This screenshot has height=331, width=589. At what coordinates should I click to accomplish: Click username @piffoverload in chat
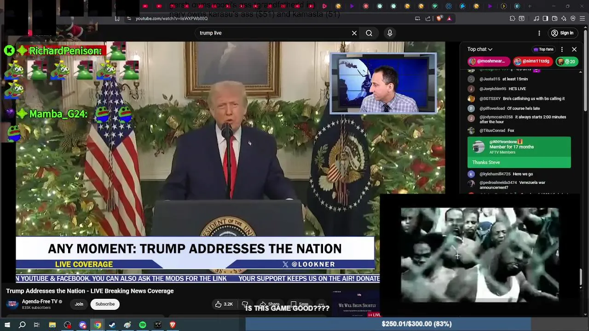[x=492, y=108]
